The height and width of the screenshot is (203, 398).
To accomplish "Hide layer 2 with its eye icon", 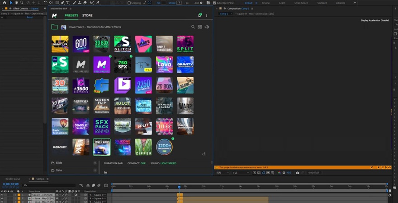I will (x=2, y=198).
